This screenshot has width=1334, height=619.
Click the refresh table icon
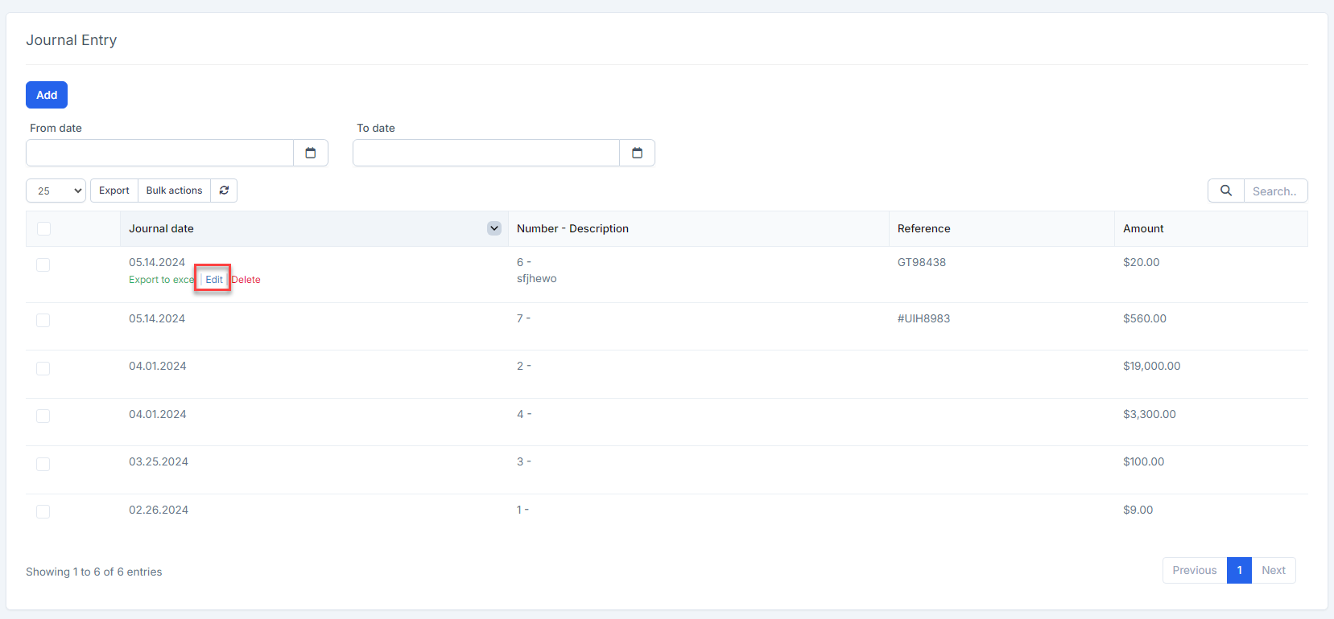point(224,191)
